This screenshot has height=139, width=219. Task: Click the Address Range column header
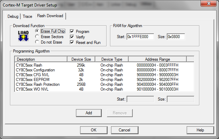tap(157, 59)
